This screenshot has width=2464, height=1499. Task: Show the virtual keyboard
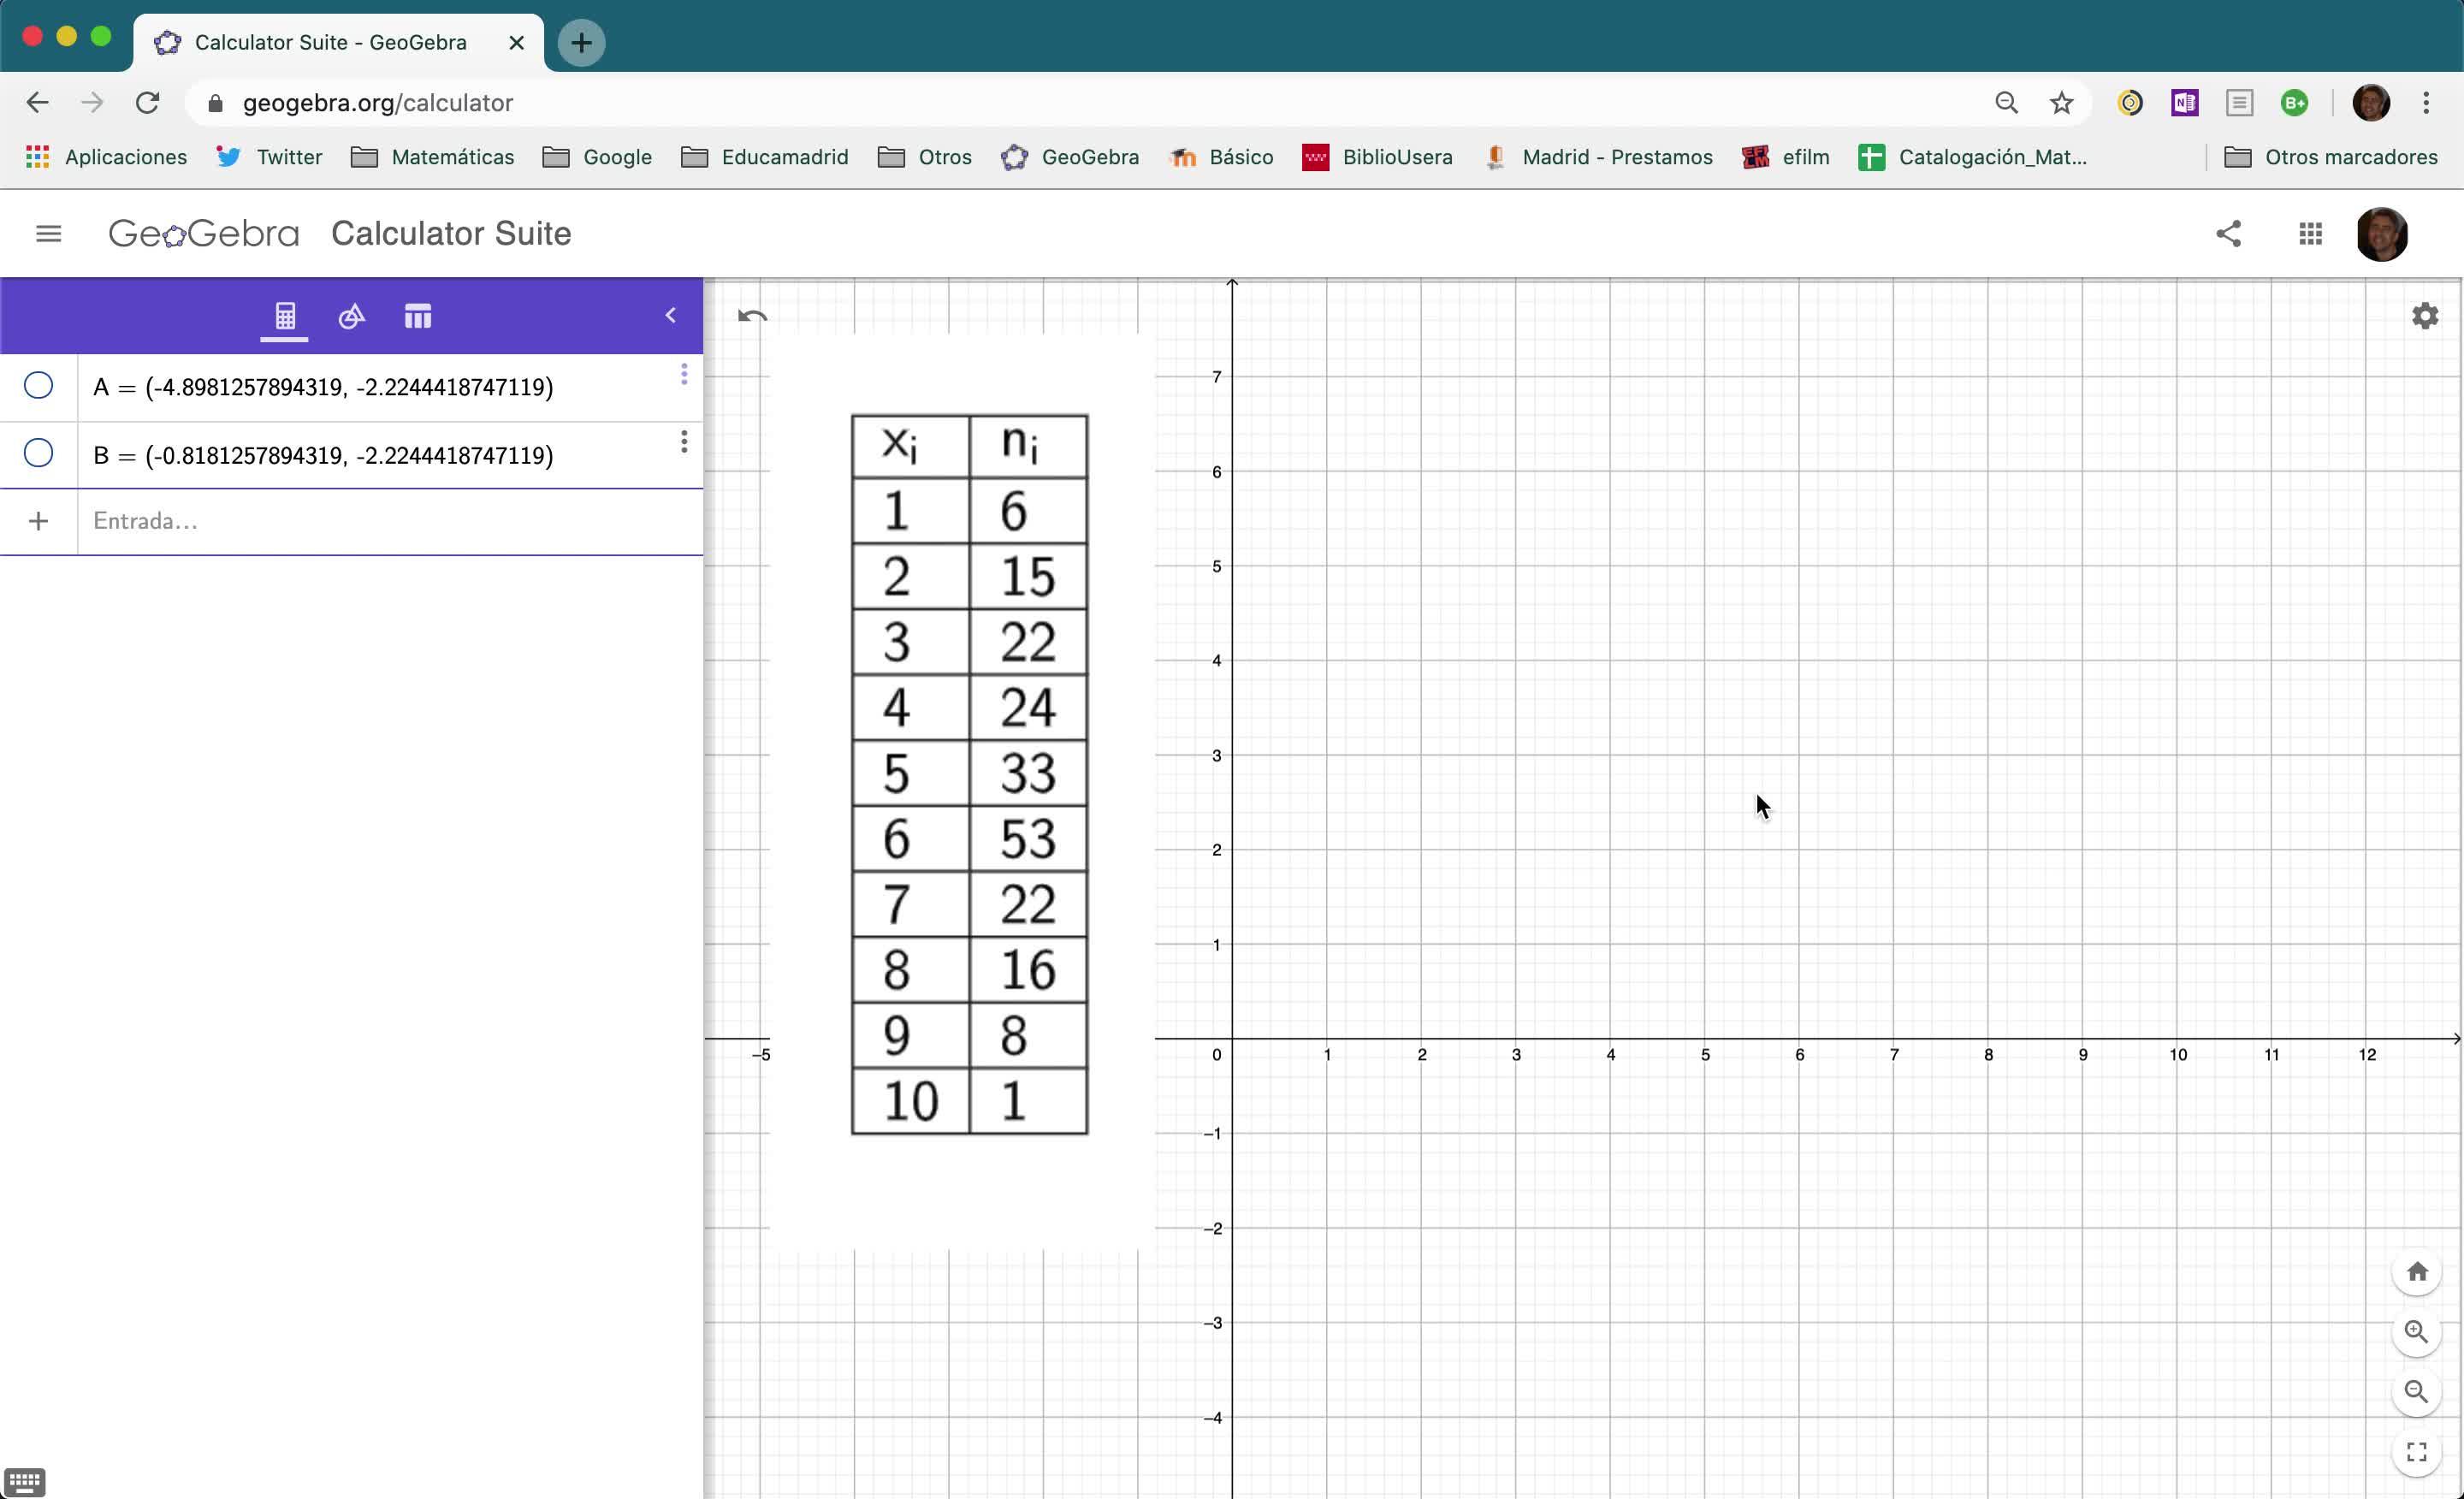coord(24,1480)
